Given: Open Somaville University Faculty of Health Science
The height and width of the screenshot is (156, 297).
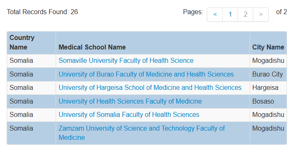Looking at the screenshot, I should [126, 61].
